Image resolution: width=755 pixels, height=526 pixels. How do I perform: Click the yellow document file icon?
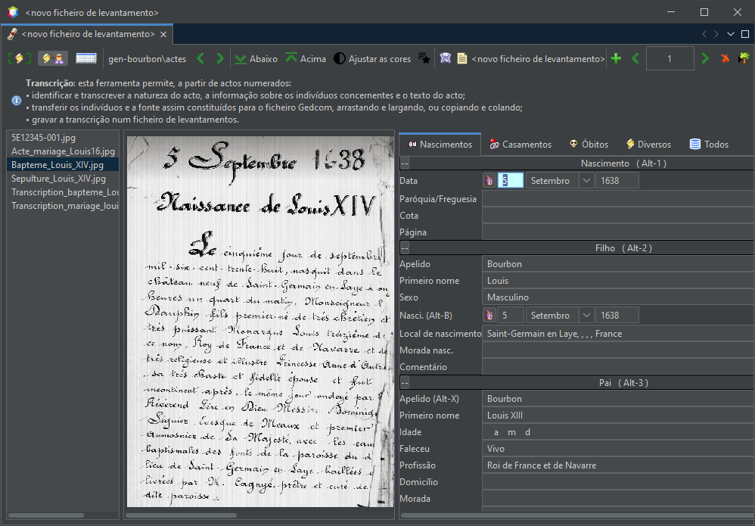click(461, 59)
